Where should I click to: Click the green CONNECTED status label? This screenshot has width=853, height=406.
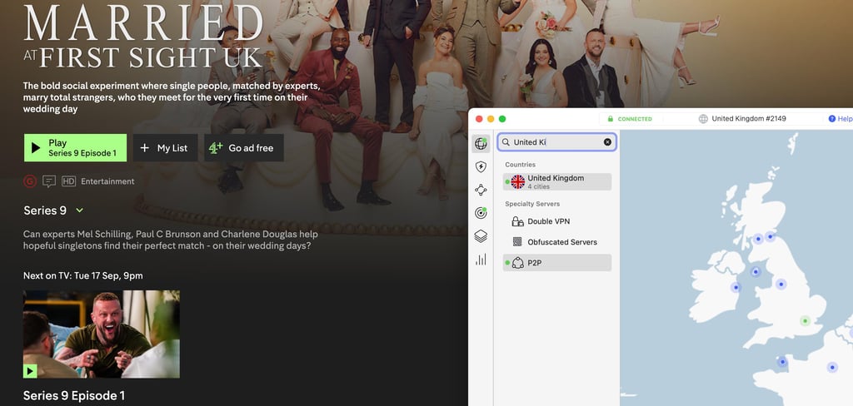click(x=635, y=119)
